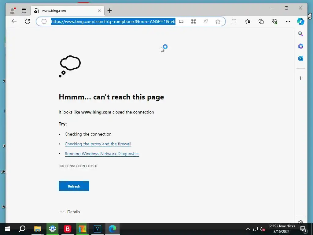This screenshot has width=313, height=235.
Task: Open the tab actions menu icon
Action: tap(24, 11)
